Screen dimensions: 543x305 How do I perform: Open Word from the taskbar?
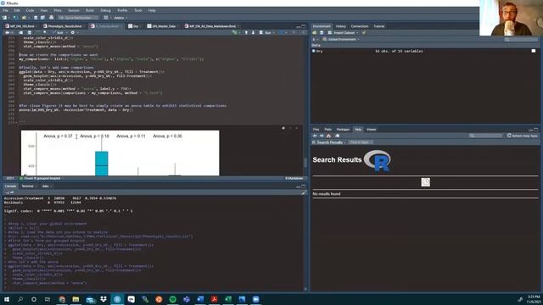pyautogui.click(x=200, y=299)
